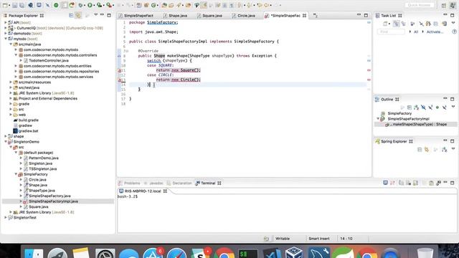The height and width of the screenshot is (258, 459).
Task: Collapse the mytodo project in Package Explorer
Action: coord(6,39)
